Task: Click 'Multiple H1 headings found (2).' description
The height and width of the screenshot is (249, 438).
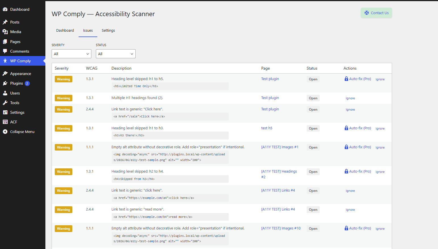Action: click(x=137, y=98)
